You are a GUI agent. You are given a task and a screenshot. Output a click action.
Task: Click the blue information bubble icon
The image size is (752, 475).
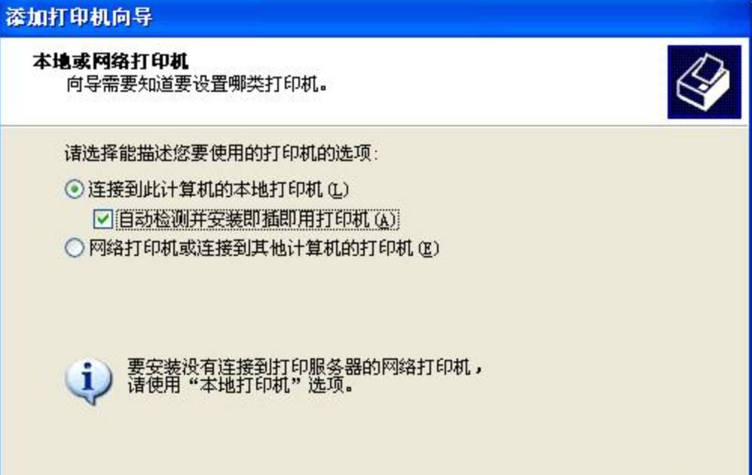[89, 381]
